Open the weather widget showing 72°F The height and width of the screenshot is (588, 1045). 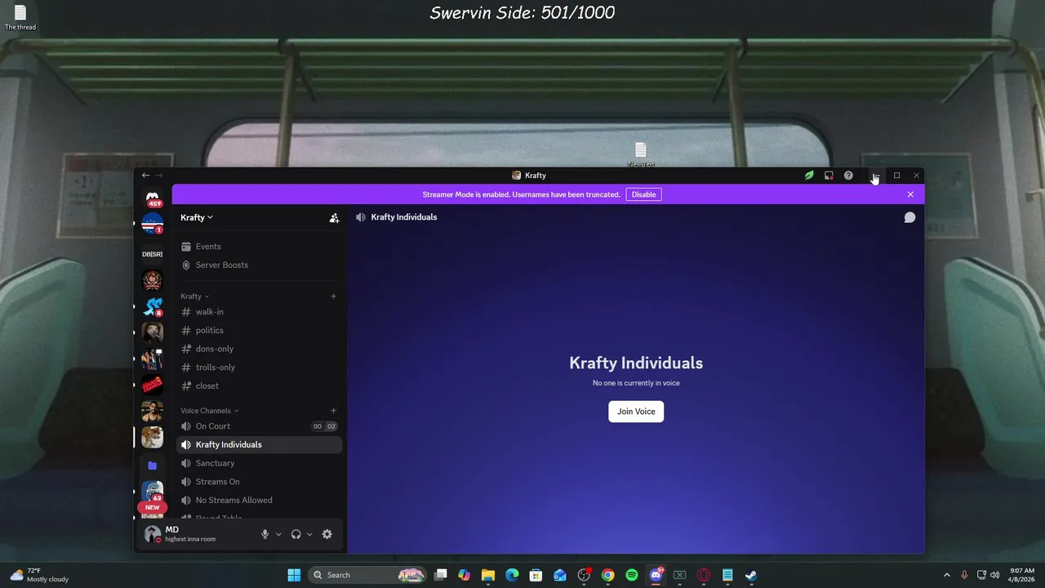pos(39,575)
